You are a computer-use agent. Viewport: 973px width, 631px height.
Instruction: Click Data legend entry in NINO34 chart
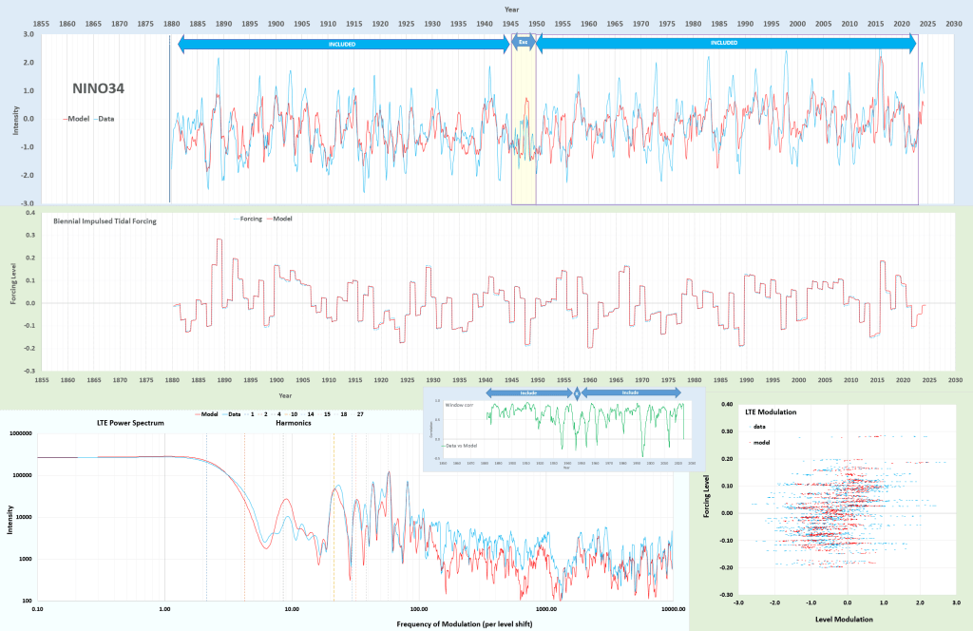(107, 118)
